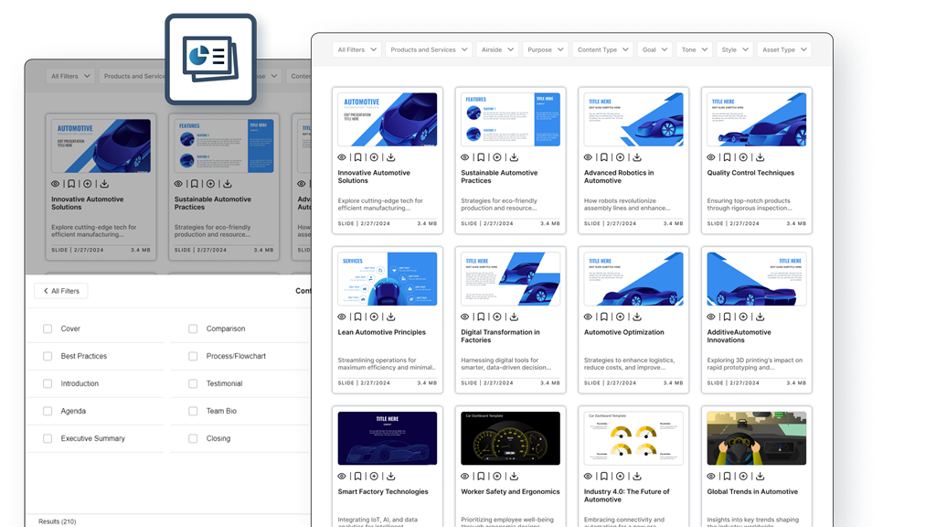Open Smart Factory Technologies title

tap(383, 491)
